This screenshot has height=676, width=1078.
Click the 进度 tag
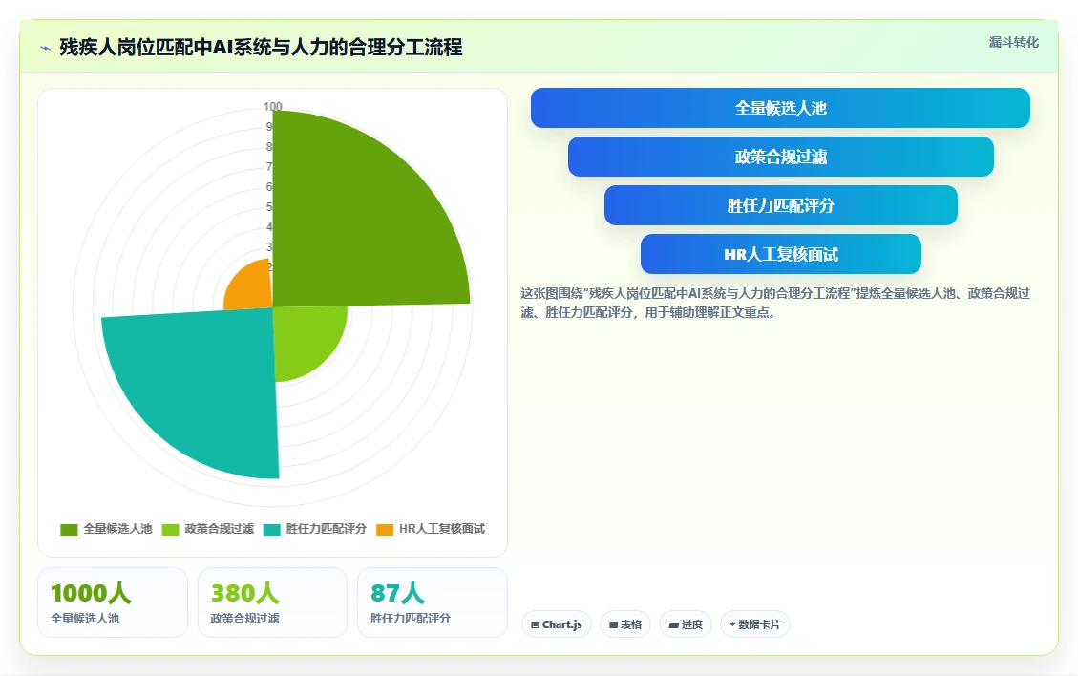pos(686,624)
